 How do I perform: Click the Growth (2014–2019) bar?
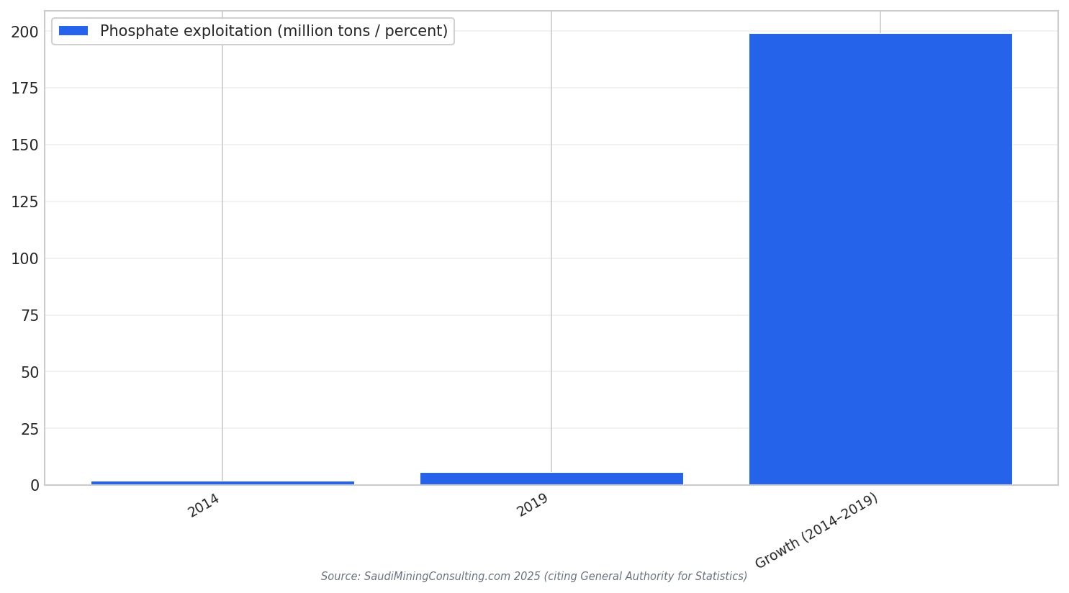[880, 259]
